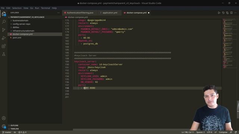Click the jboss/keycloak image value
This screenshot has height=134, width=239.
click(x=96, y=67)
